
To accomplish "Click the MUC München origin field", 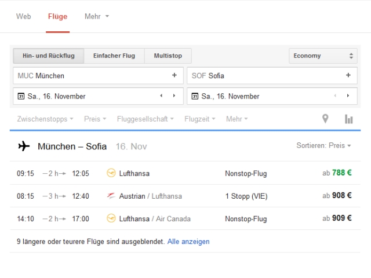I will point(98,76).
